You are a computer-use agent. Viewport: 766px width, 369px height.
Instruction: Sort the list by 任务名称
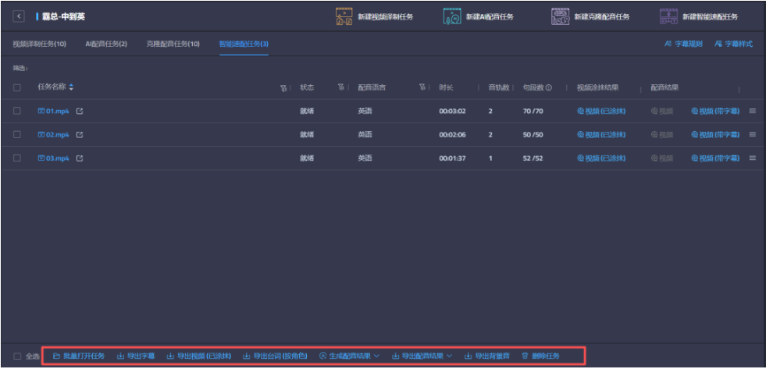point(72,87)
